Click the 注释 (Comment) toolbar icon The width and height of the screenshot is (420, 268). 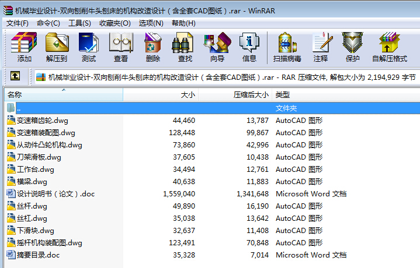tap(322, 42)
